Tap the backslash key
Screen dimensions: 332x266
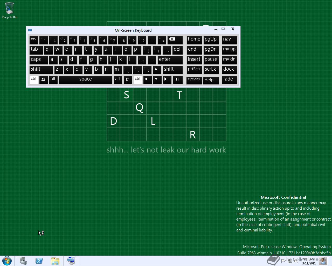tap(167, 50)
